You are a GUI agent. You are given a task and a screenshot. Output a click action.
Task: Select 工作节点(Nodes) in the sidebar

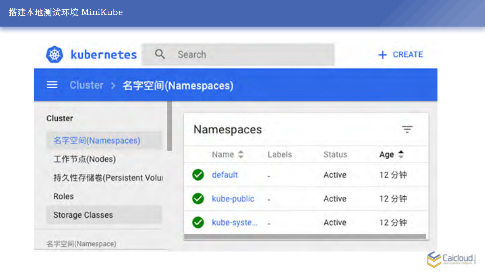[x=84, y=159]
